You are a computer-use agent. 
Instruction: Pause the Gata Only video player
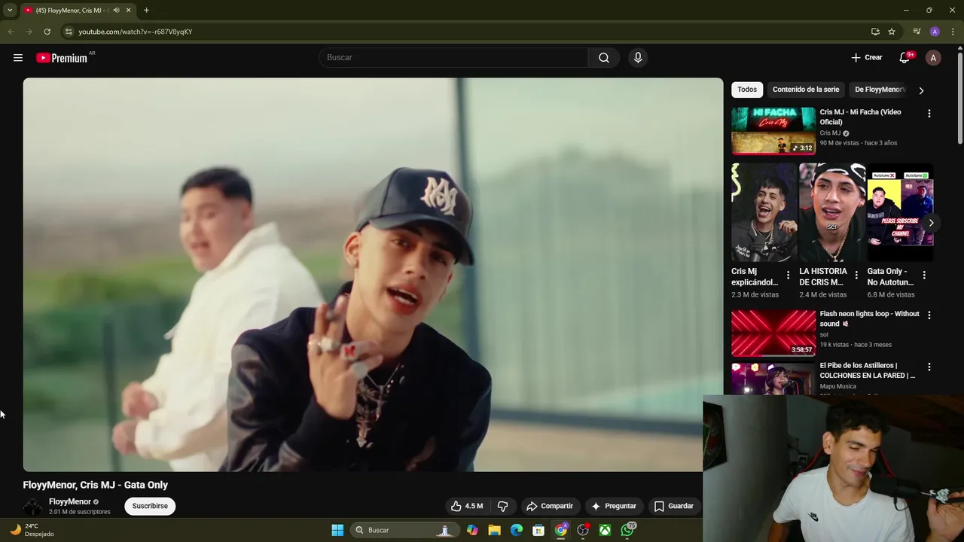(x=373, y=275)
